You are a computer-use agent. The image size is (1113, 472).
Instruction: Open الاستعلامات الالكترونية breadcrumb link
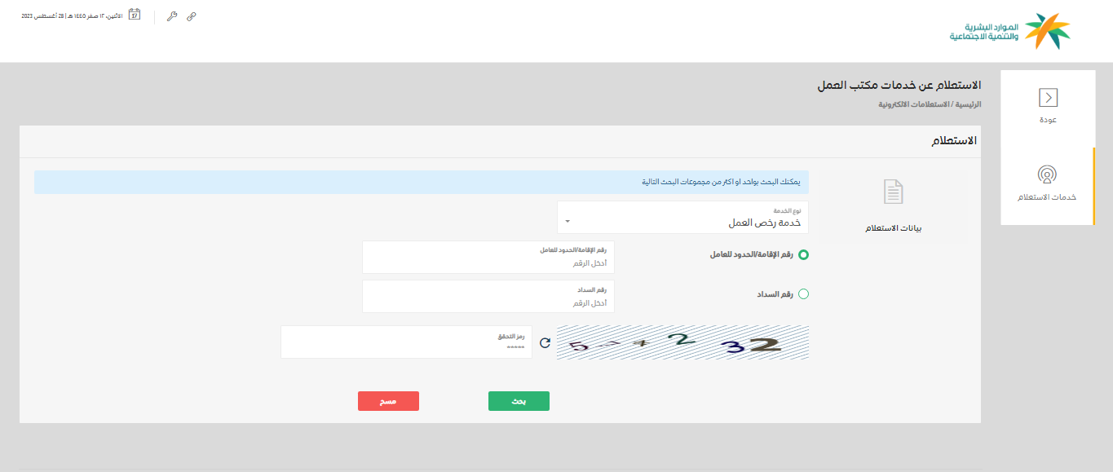[914, 104]
